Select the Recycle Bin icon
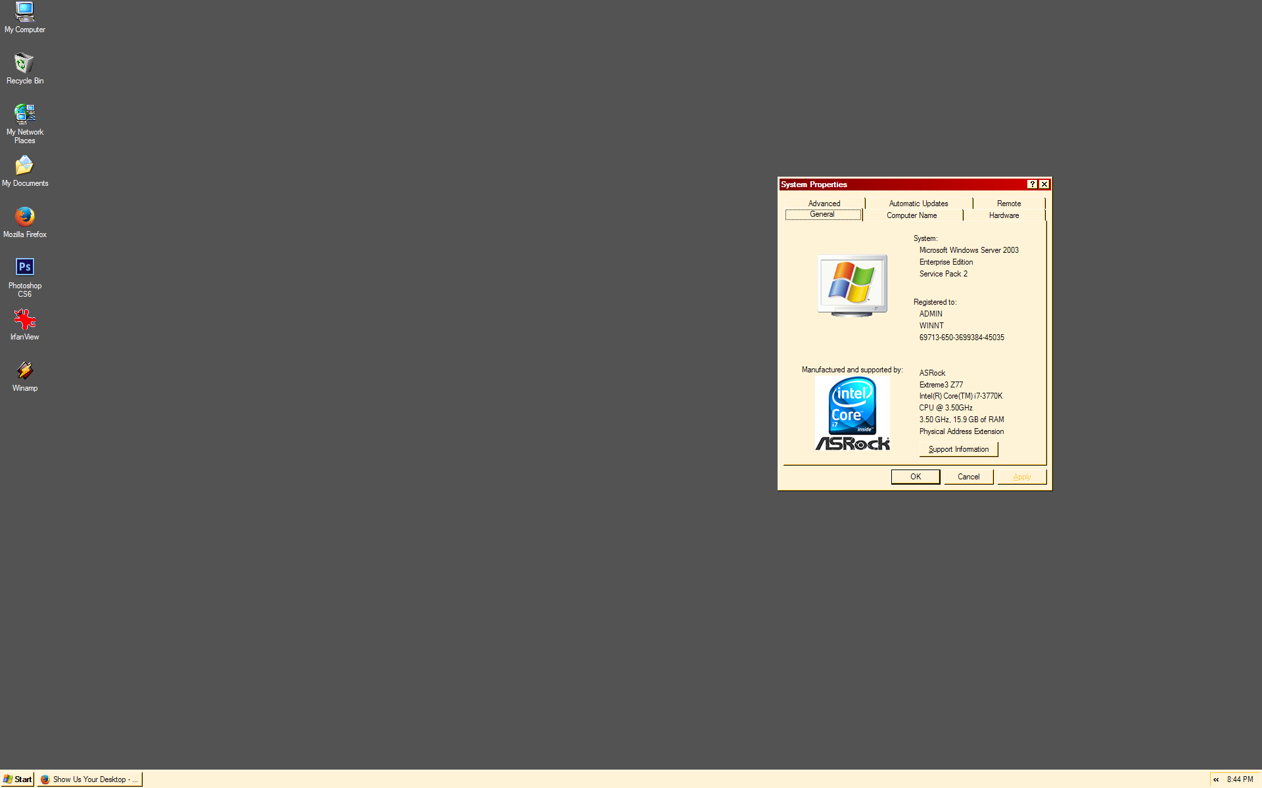Image resolution: width=1262 pixels, height=788 pixels. tap(24, 69)
